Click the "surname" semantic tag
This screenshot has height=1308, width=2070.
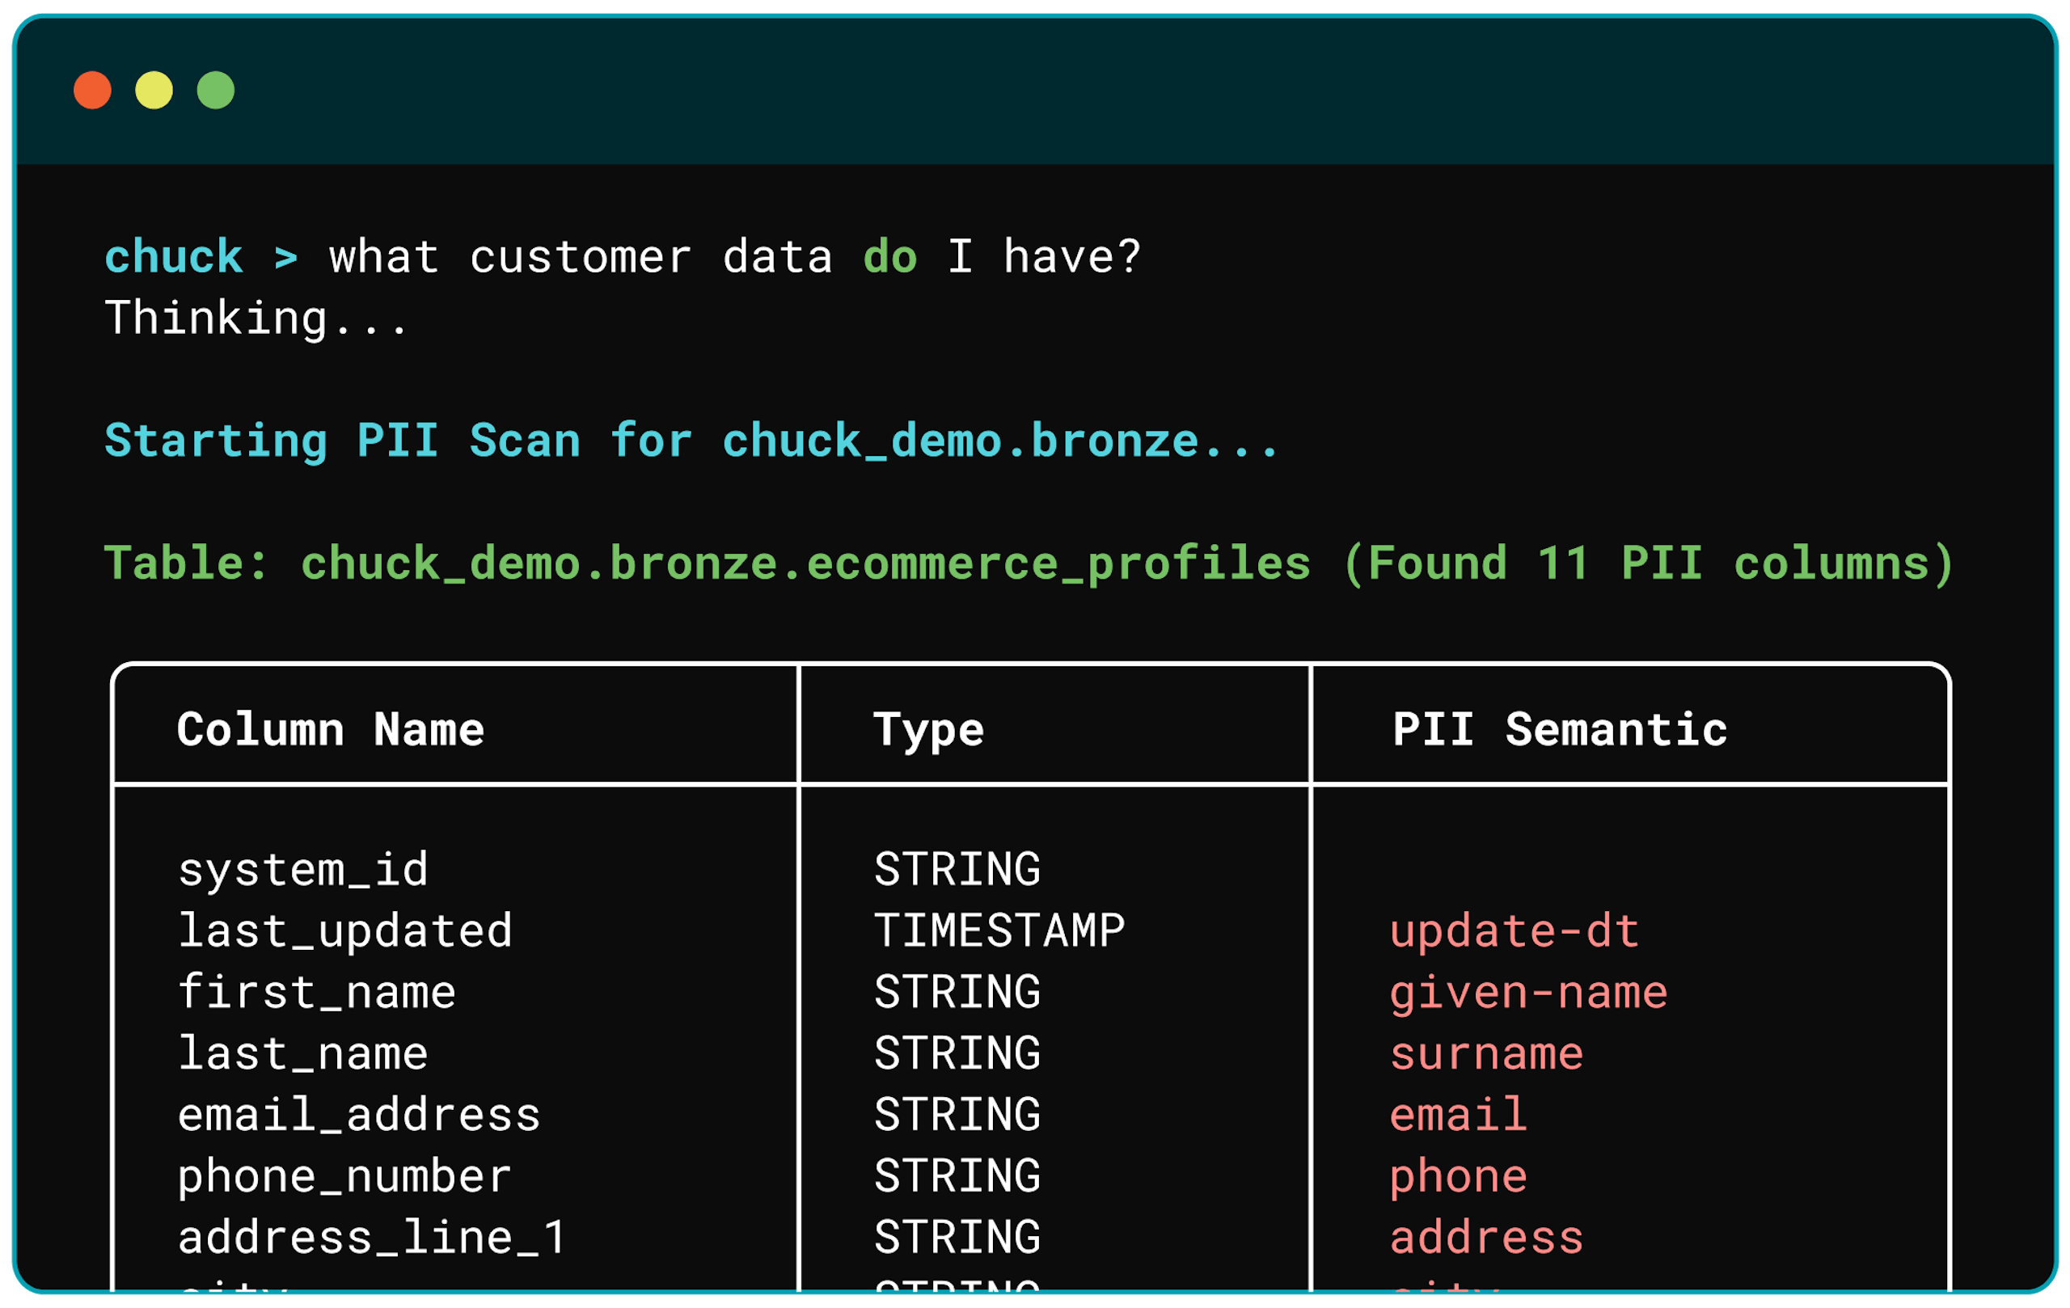(1486, 1053)
